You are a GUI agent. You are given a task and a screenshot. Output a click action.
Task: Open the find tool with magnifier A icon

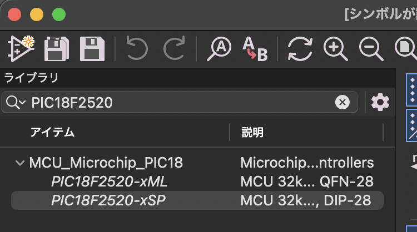pos(219,49)
